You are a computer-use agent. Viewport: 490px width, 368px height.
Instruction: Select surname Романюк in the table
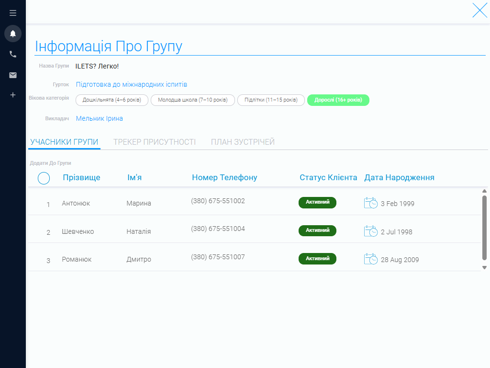pyautogui.click(x=77, y=259)
